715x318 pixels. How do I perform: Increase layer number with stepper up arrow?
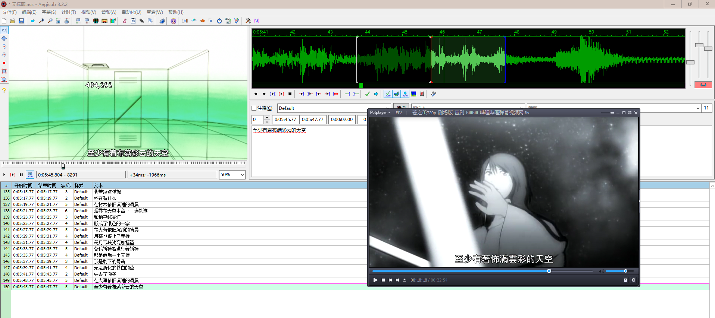click(267, 117)
